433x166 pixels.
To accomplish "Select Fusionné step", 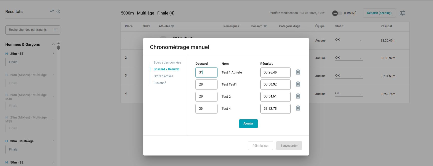I will click(160, 83).
